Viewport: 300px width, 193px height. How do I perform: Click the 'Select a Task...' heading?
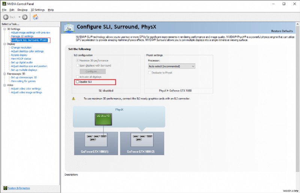tap(10, 24)
